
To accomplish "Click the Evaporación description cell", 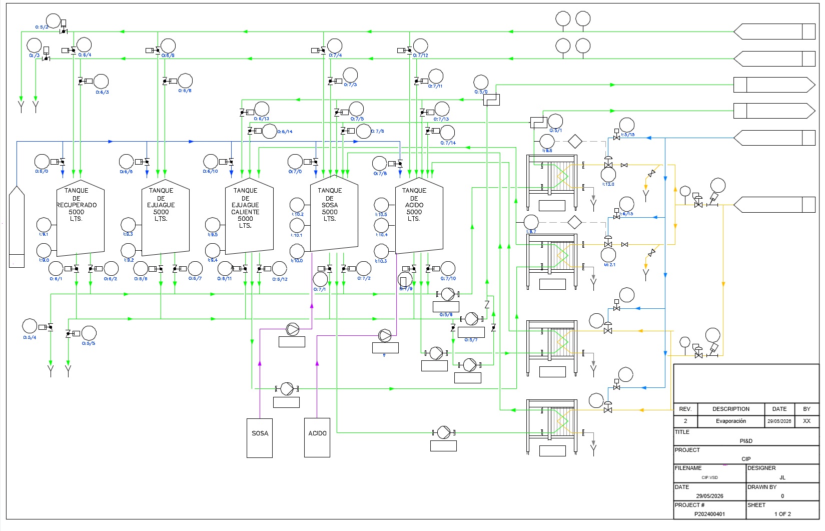I will tap(731, 421).
